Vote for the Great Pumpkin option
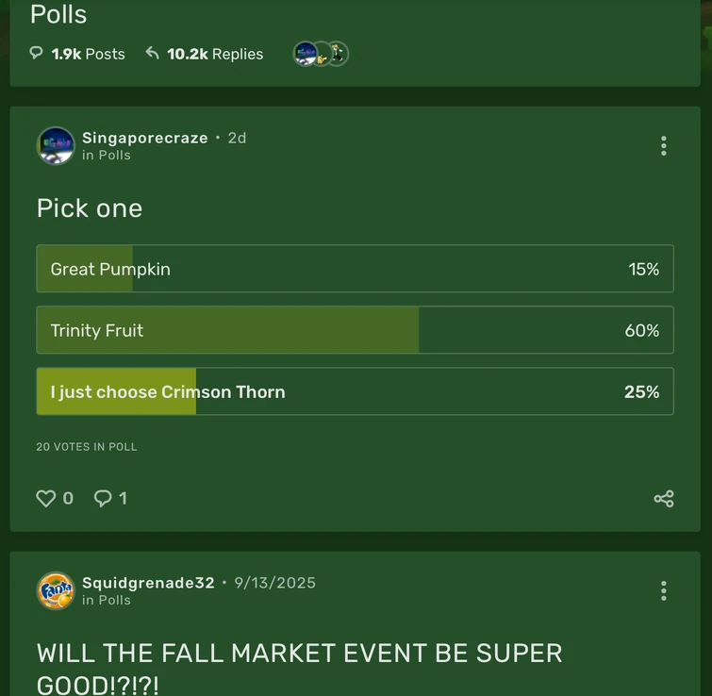Screen dimensions: 712x696 tap(355, 269)
